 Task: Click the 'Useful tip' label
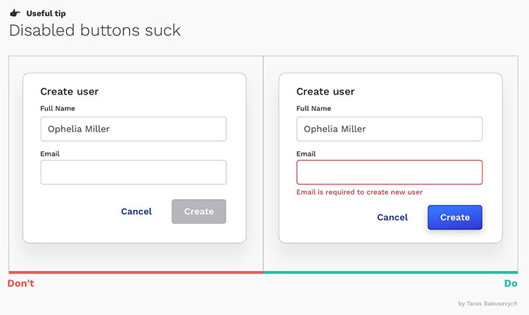coord(46,13)
